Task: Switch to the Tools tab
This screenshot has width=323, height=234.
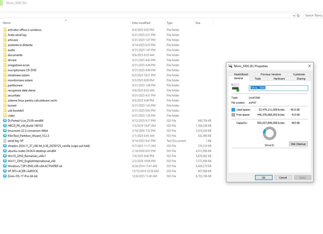Action: click(258, 79)
